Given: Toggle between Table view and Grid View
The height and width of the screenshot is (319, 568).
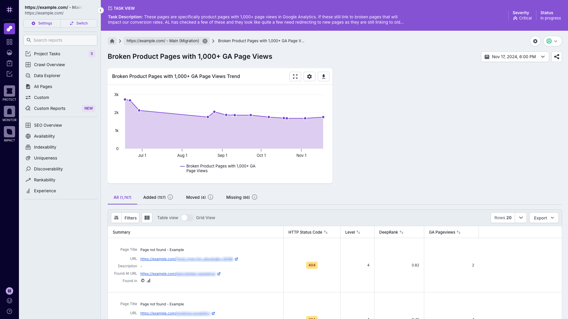Looking at the screenshot, I should click(x=187, y=218).
